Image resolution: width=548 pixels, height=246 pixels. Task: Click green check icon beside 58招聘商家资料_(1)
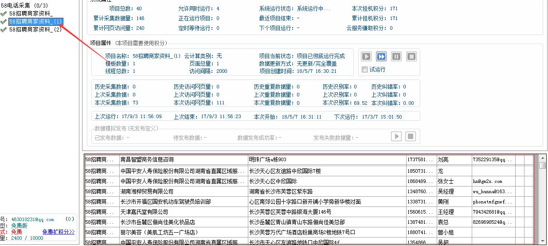click(4, 21)
